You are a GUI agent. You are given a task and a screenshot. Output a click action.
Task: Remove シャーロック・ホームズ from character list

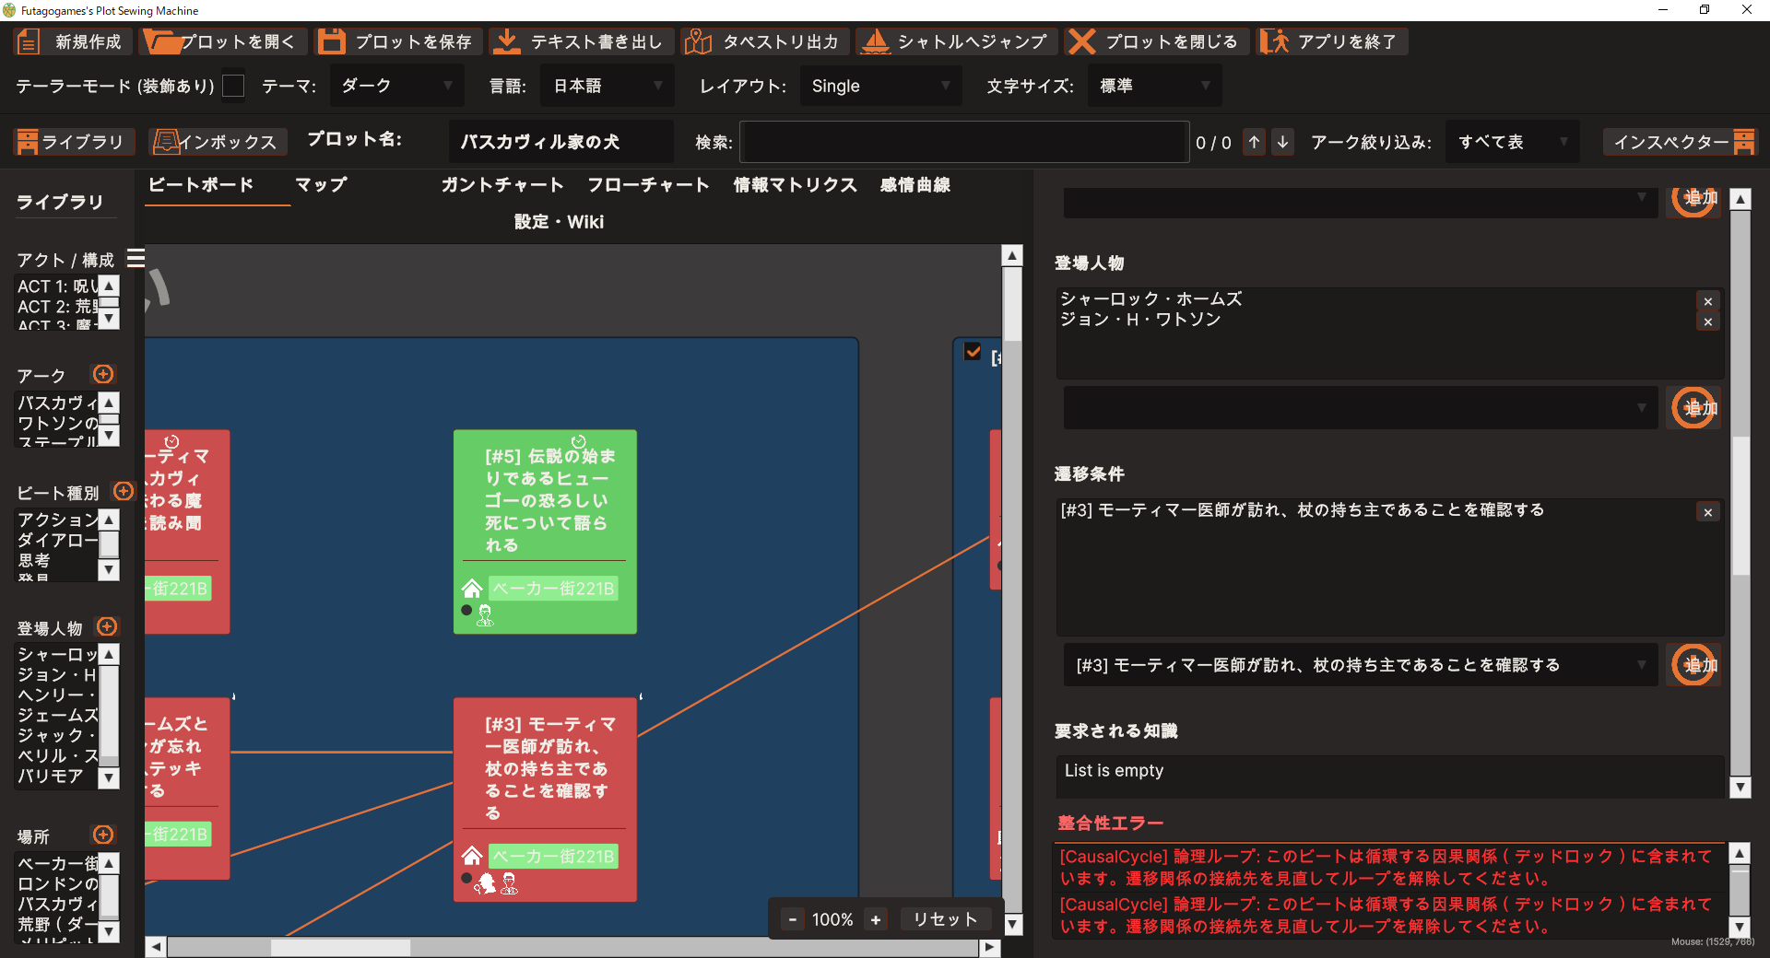click(x=1708, y=301)
